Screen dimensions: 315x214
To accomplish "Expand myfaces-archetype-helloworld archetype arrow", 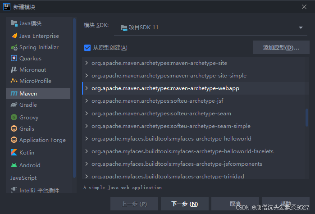I will [87, 138].
